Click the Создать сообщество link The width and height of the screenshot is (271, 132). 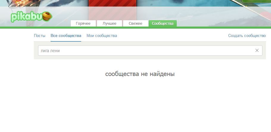[x=247, y=36]
